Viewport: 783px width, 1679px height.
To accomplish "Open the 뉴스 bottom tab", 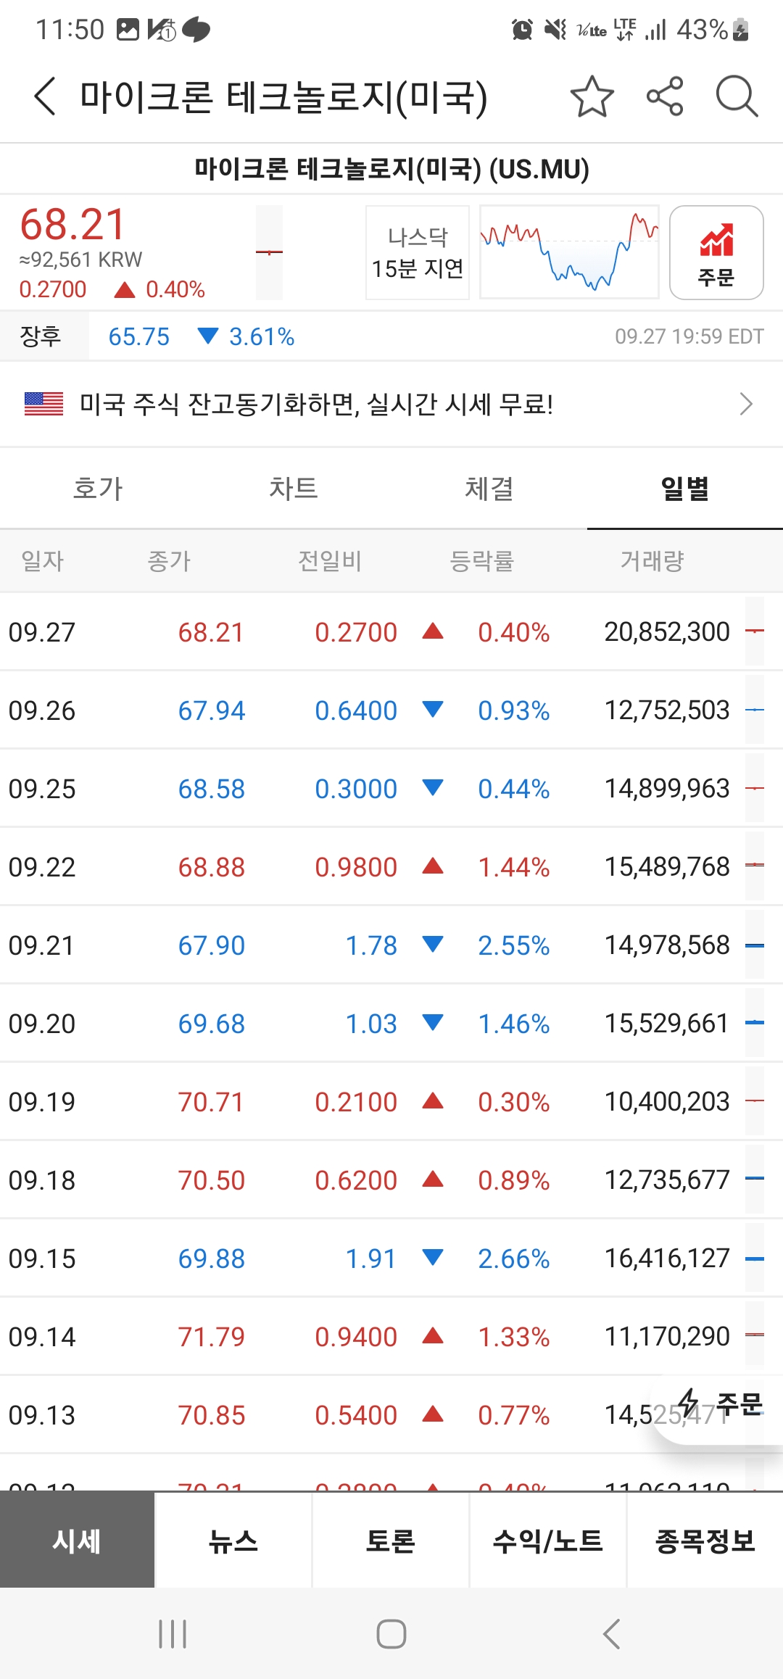I will 233,1541.
